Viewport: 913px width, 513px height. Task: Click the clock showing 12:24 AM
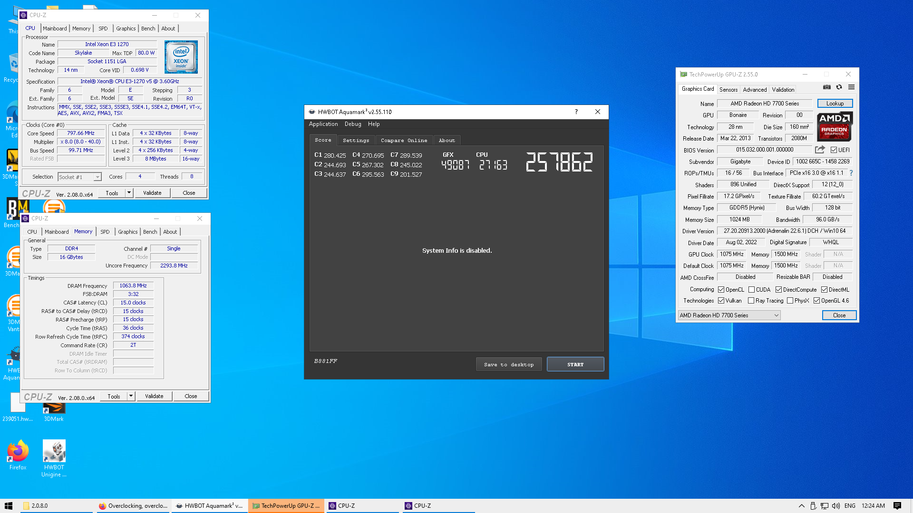873,506
